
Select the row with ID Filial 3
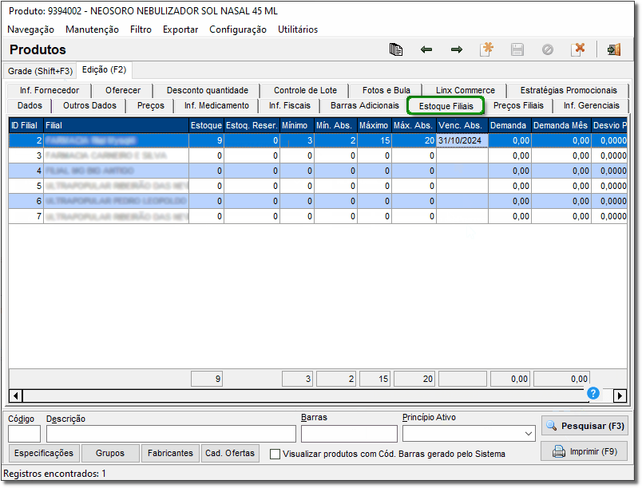tap(318, 155)
